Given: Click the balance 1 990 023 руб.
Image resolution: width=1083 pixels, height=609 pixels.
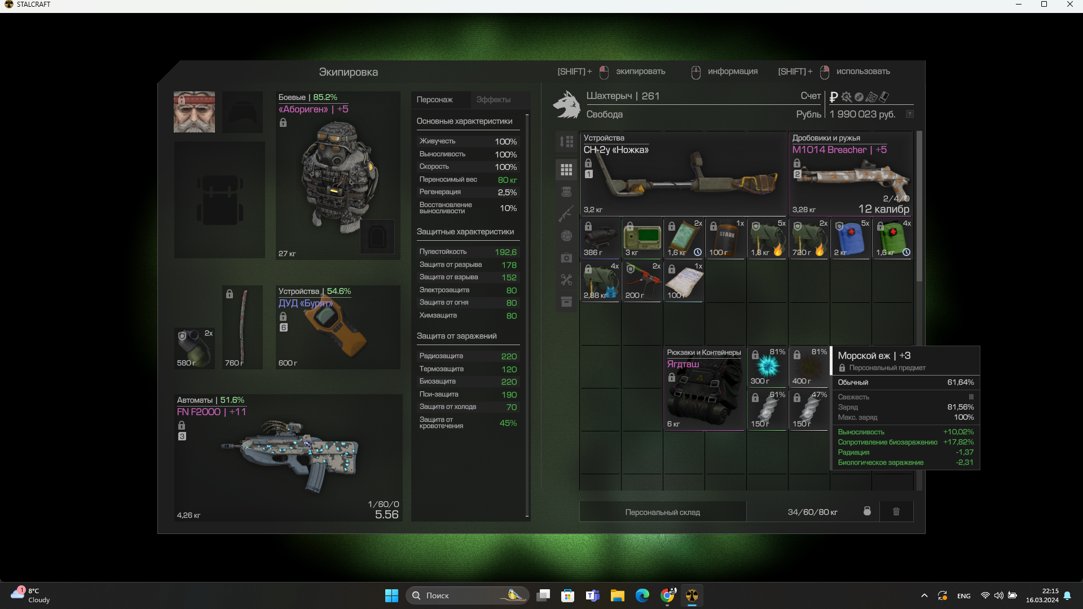Looking at the screenshot, I should point(862,114).
